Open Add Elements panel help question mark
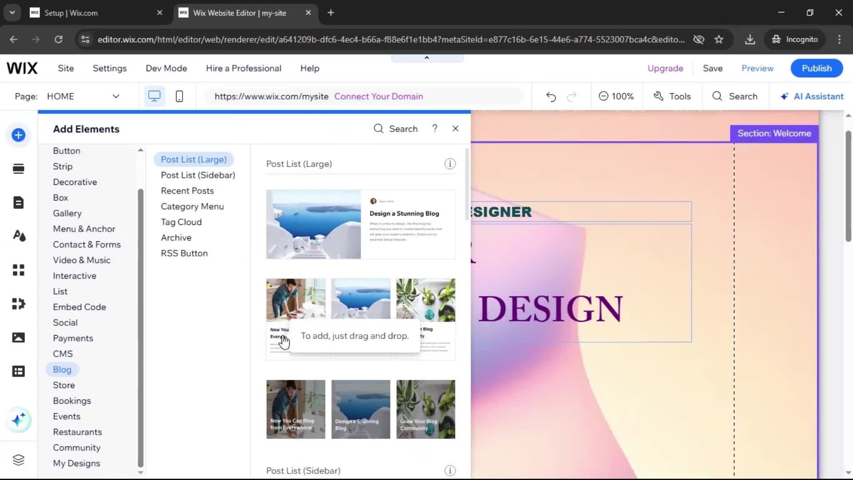 tap(434, 128)
